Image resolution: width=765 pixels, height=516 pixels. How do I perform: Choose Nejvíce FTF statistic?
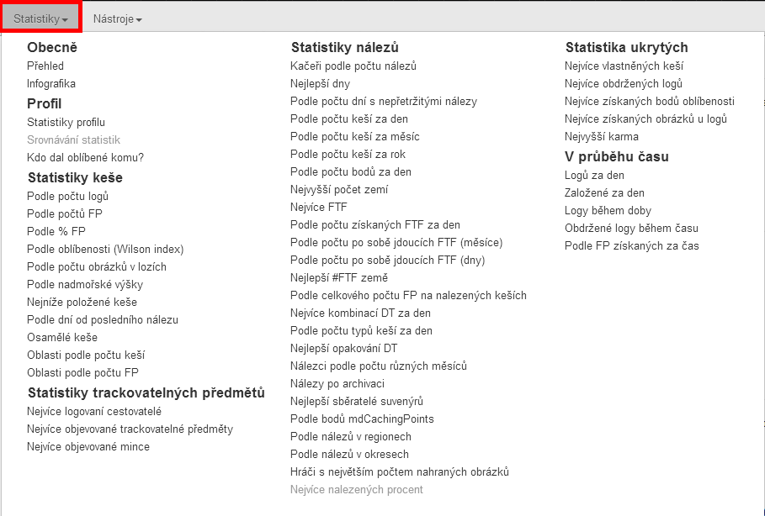[x=319, y=207]
